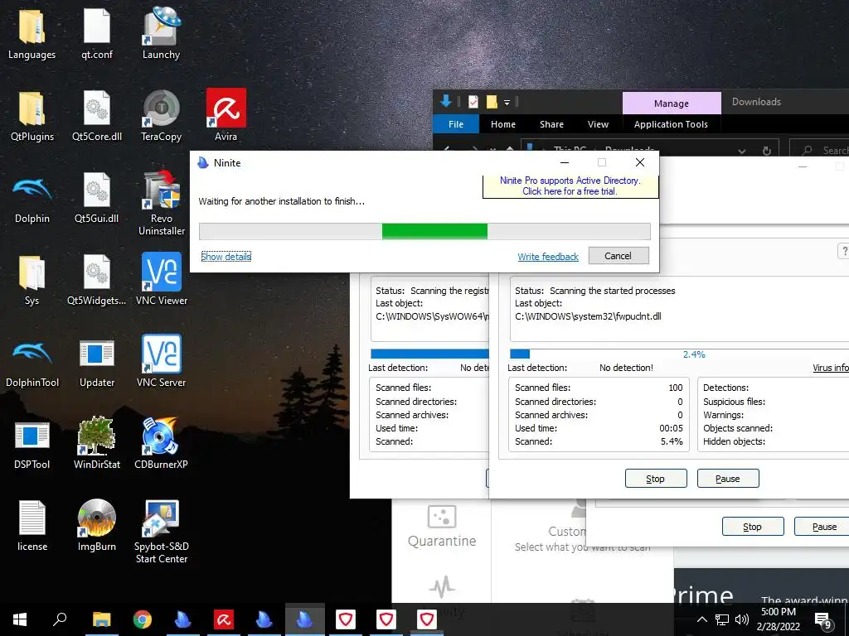
Task: Open the Sys folder
Action: point(32,280)
